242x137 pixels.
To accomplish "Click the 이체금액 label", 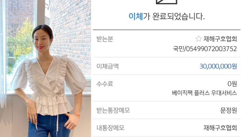I will point(107,66).
